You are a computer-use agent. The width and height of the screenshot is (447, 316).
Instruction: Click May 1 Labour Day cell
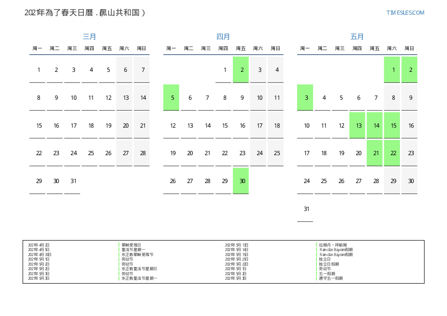(392, 70)
